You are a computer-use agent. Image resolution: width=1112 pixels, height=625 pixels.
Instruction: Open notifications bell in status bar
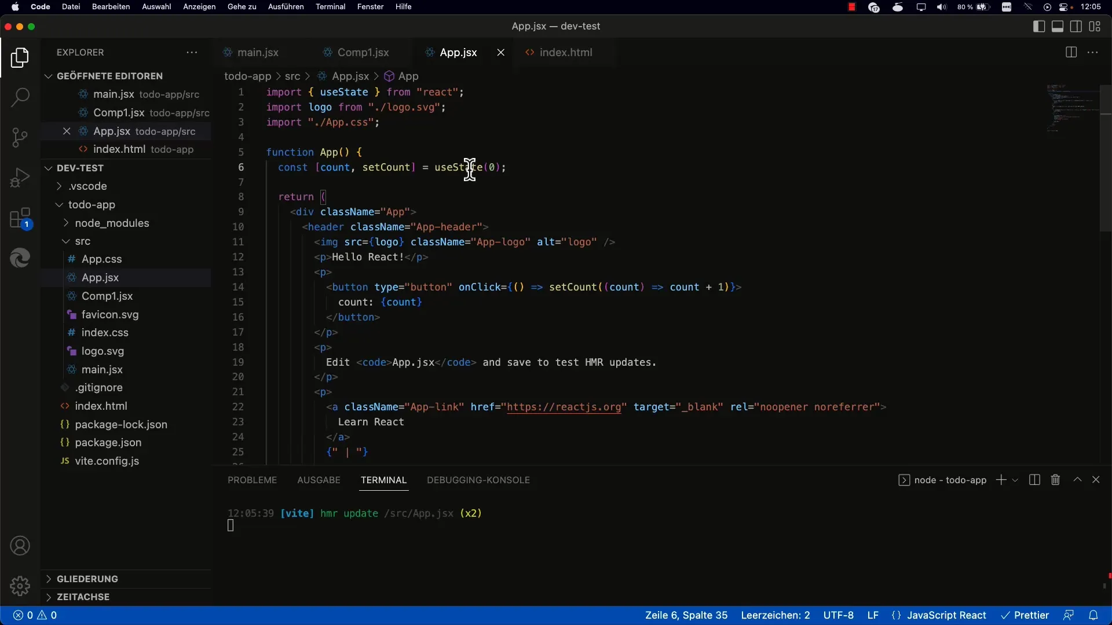(x=1093, y=615)
